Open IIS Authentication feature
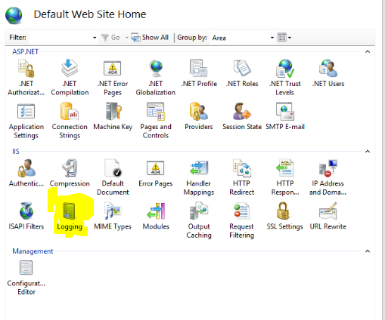 click(x=26, y=173)
